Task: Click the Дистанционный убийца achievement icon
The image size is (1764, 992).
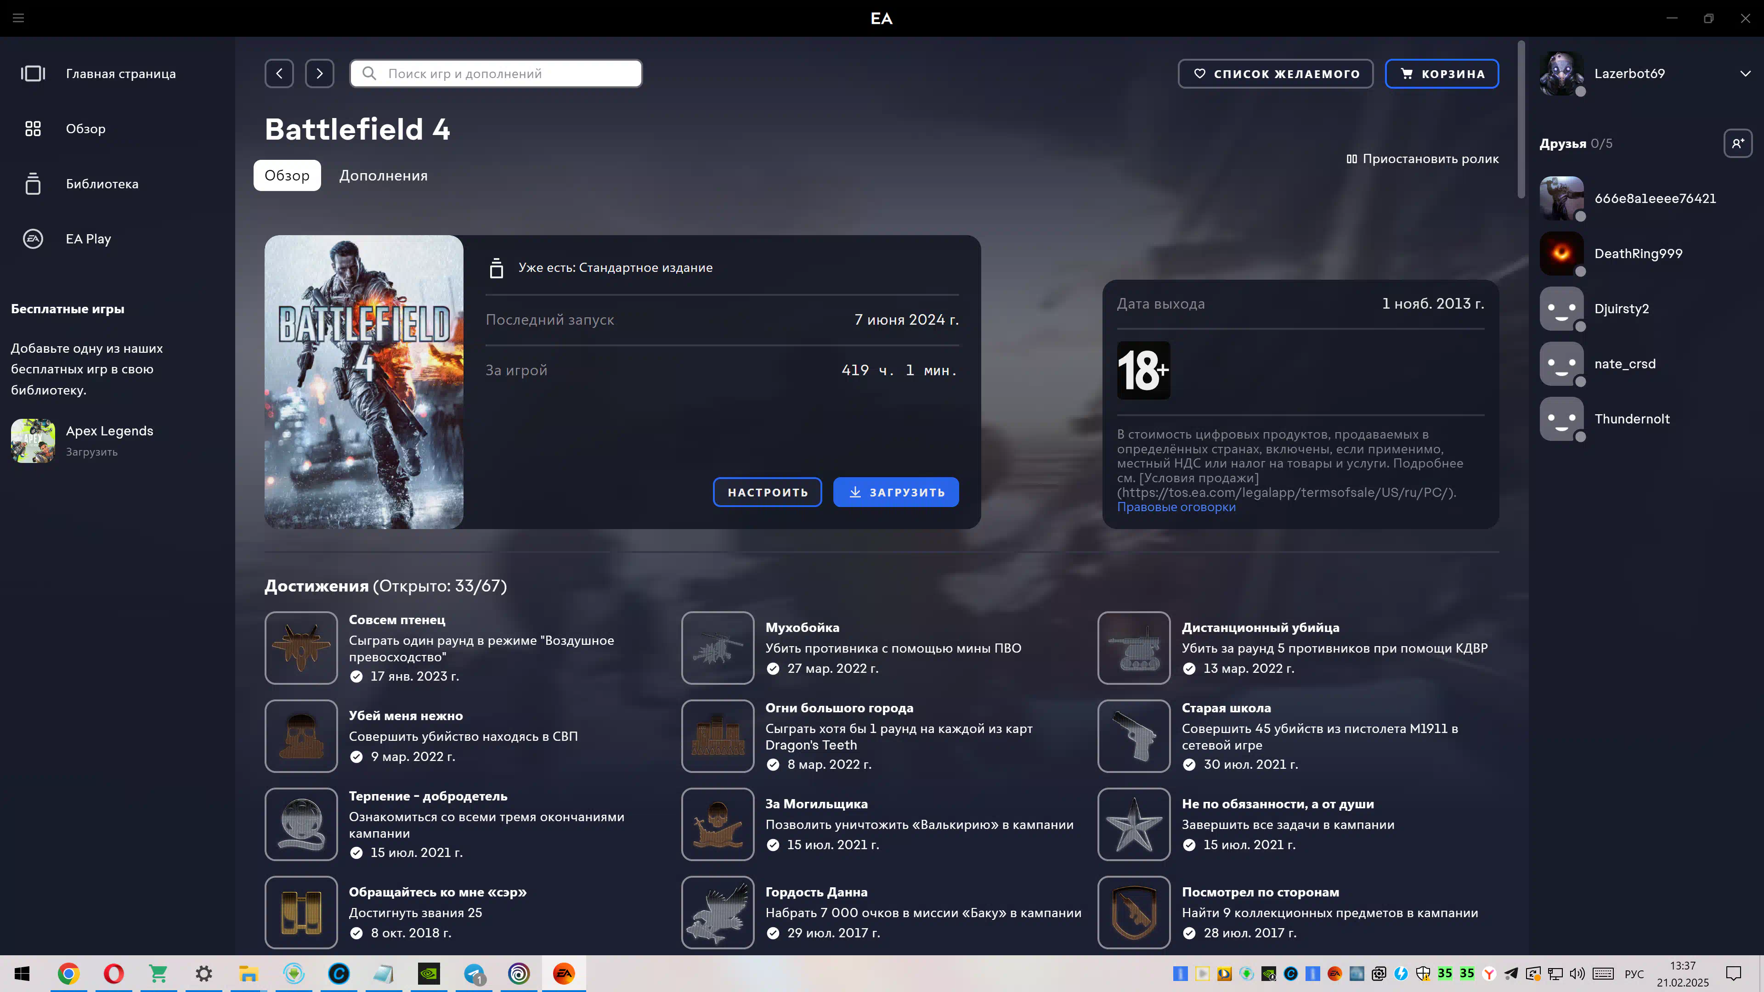Action: pyautogui.click(x=1134, y=648)
